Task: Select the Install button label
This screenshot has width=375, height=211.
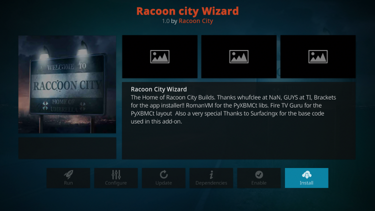Action: pyautogui.click(x=306, y=183)
